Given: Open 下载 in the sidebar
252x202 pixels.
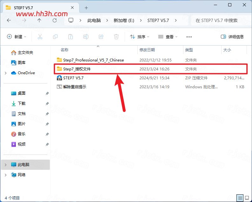Looking at the screenshot, I should pyautogui.click(x=22, y=104).
